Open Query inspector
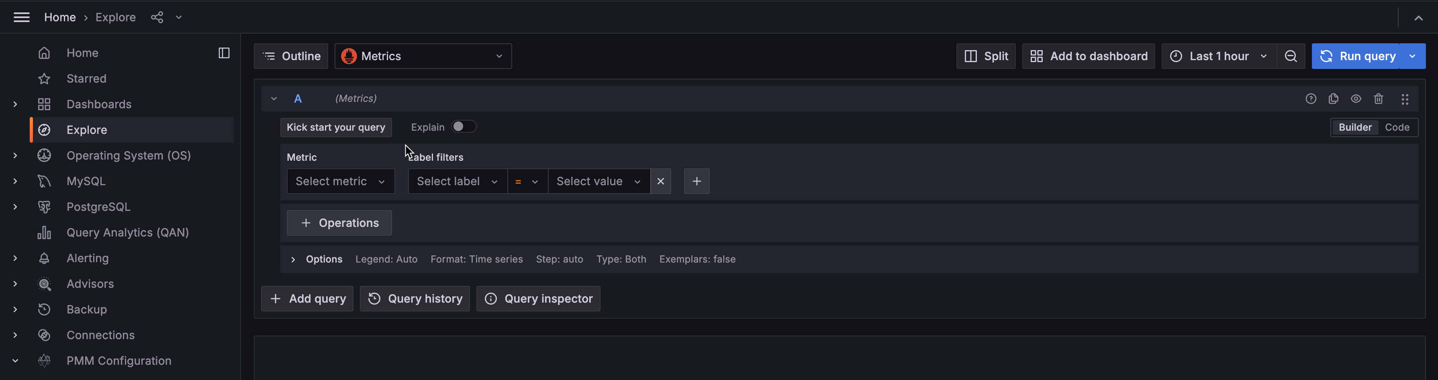1438x380 pixels. coord(537,299)
